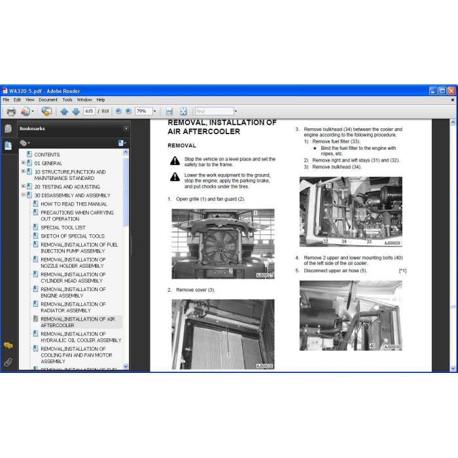458x458 pixels.
Task: Click the zoom out minus button
Action: [x=118, y=111]
